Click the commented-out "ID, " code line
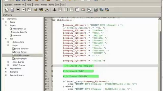 tap(84, 28)
